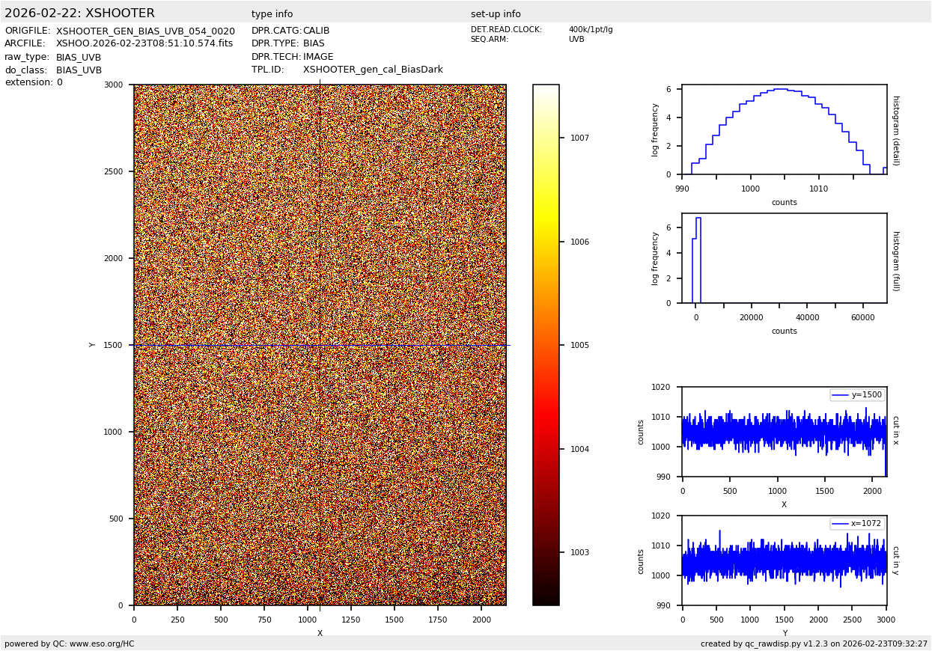Click the histogram (full) plot
The height and width of the screenshot is (651, 932).
784,258
